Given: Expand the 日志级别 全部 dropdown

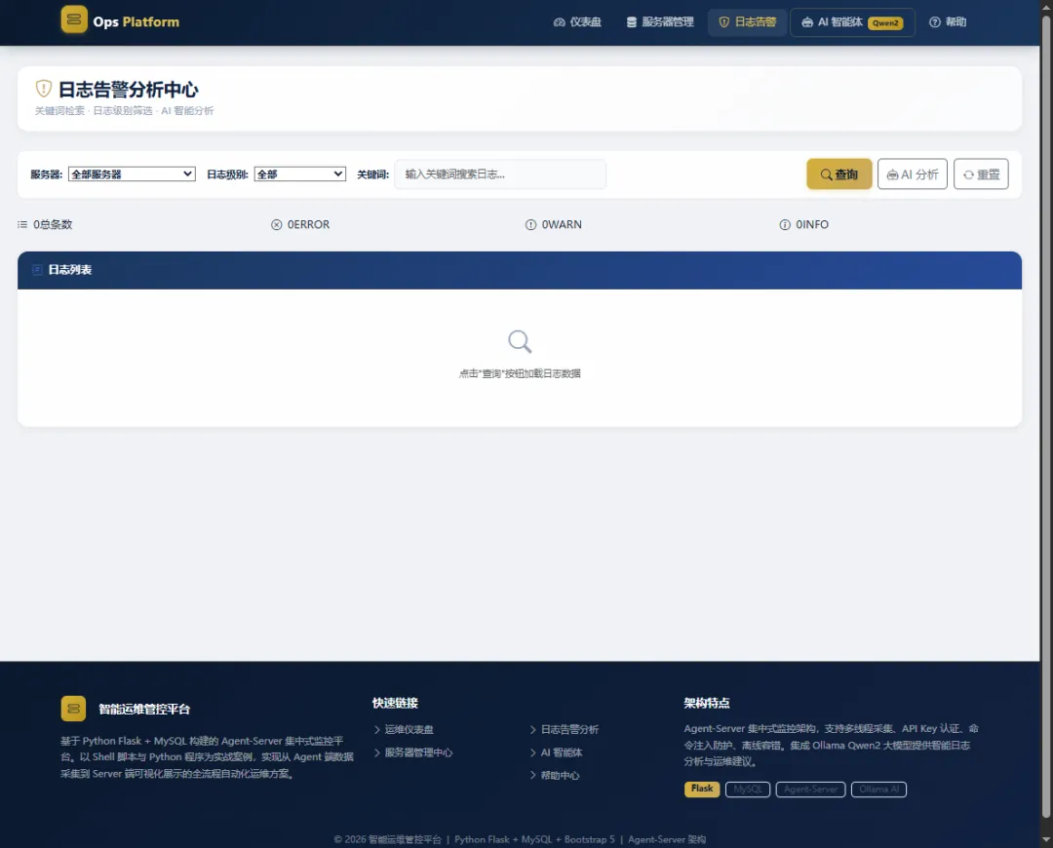Looking at the screenshot, I should coord(299,173).
